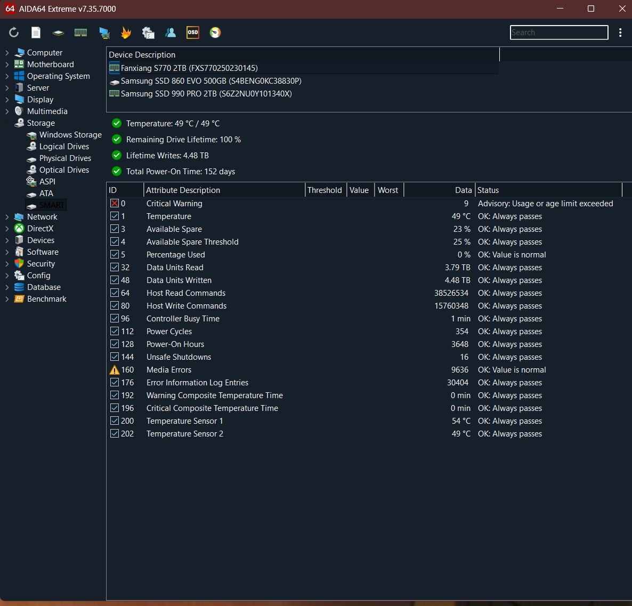The width and height of the screenshot is (632, 606).
Task: Expand the Benchmark tree node
Action: [7, 299]
